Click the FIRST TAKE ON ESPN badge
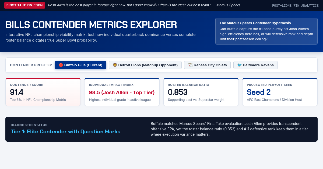 point(24,5)
